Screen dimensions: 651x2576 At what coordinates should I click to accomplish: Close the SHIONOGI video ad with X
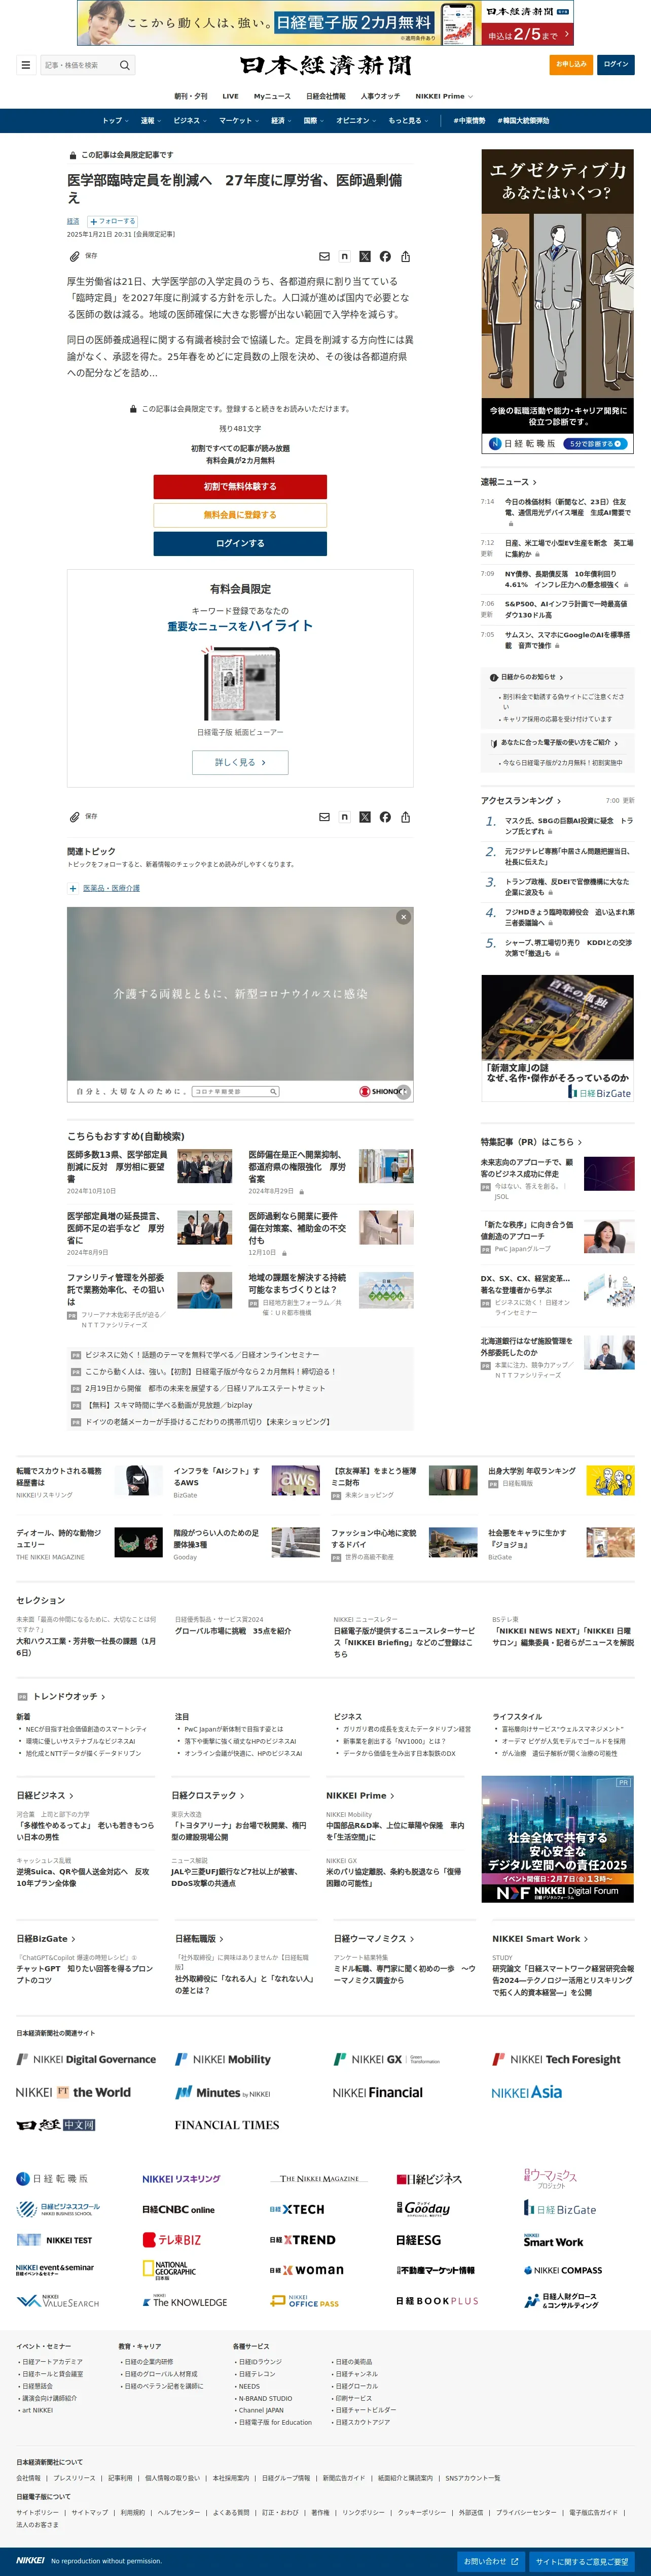[404, 916]
